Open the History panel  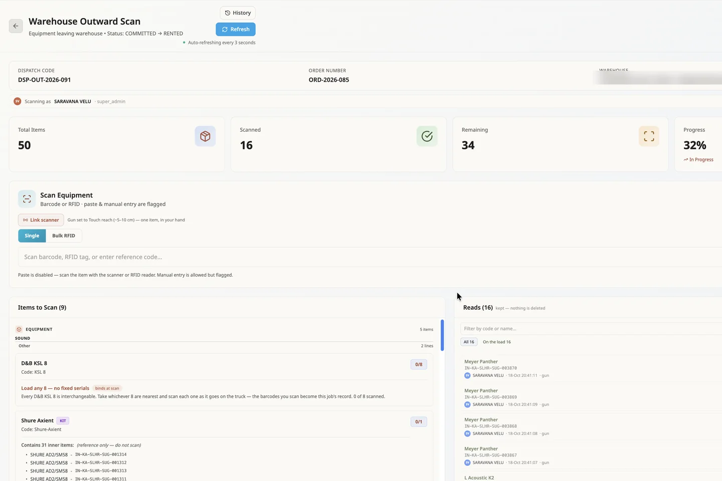coord(238,13)
